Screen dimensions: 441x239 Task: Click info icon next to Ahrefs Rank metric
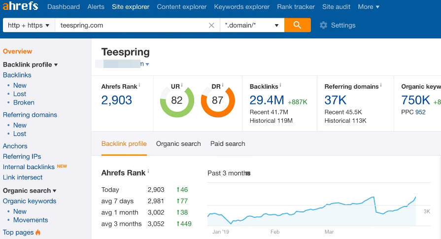pos(139,85)
